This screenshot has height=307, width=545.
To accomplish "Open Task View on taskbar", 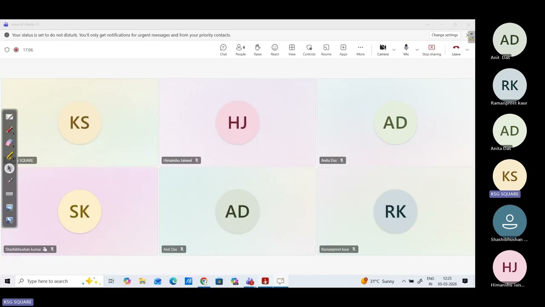I will 111,281.
